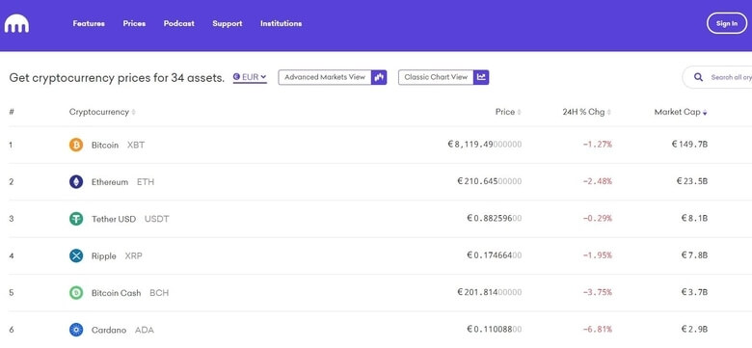The width and height of the screenshot is (752, 348).
Task: Sort the table by Price
Action: point(508,112)
